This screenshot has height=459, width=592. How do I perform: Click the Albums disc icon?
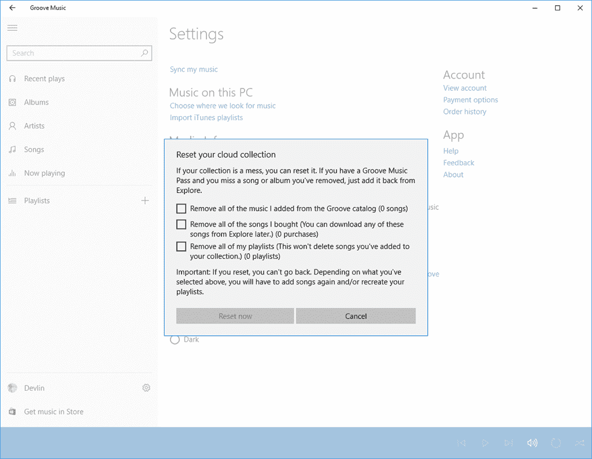13,102
